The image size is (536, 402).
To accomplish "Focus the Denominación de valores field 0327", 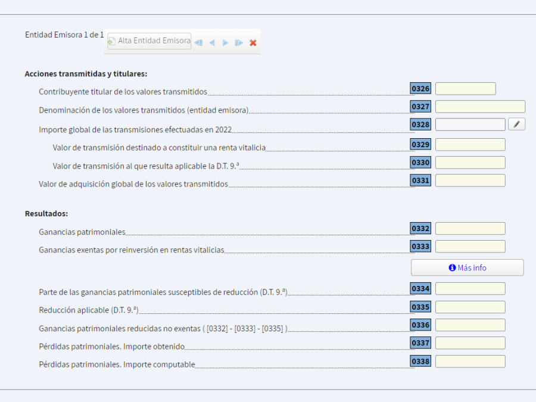I will (480, 107).
